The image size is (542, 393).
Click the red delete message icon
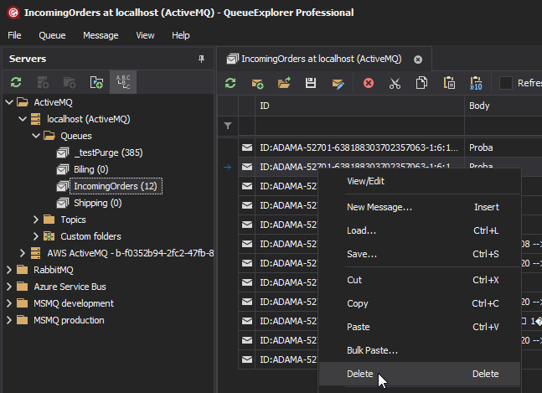[369, 83]
